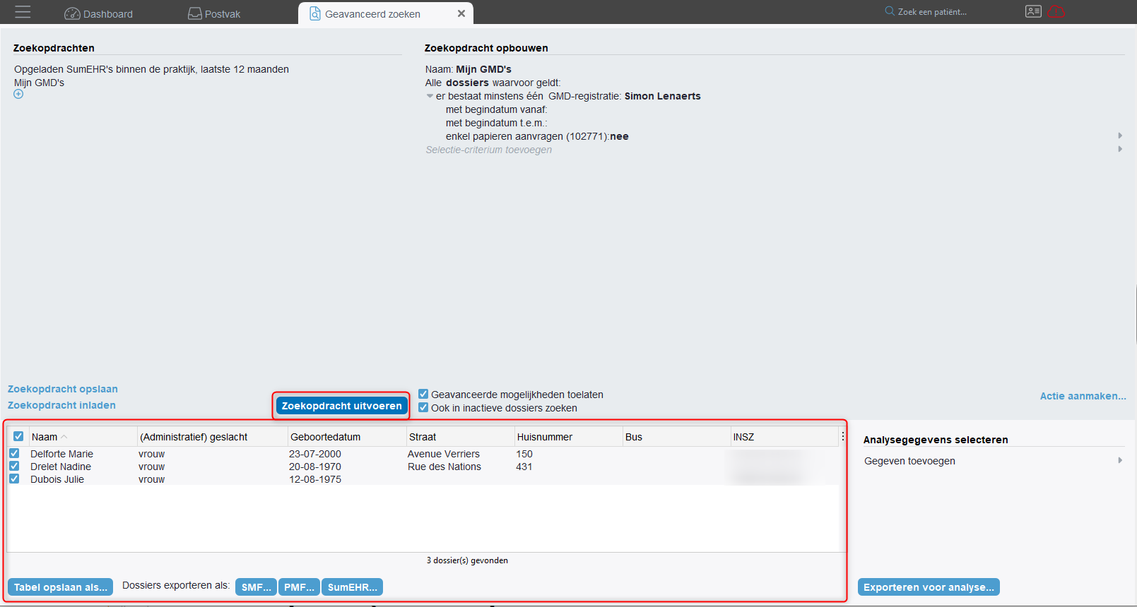Edit the name Mijn GMD's
This screenshot has width=1137, height=607.
coord(483,69)
